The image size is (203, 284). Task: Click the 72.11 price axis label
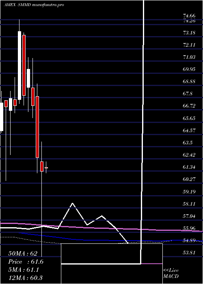point(190,45)
